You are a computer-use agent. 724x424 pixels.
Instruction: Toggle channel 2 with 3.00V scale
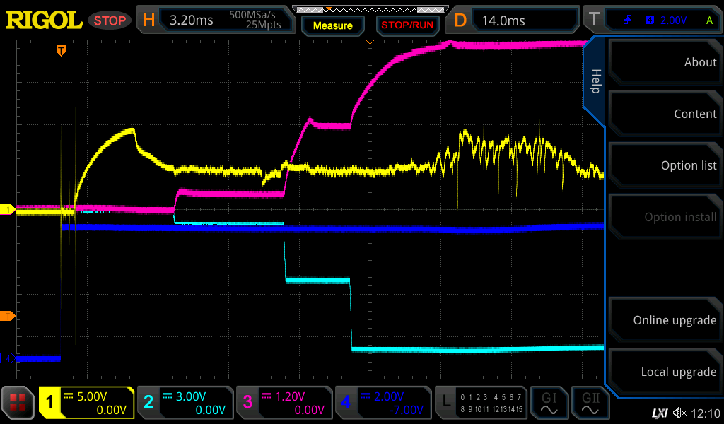185,403
